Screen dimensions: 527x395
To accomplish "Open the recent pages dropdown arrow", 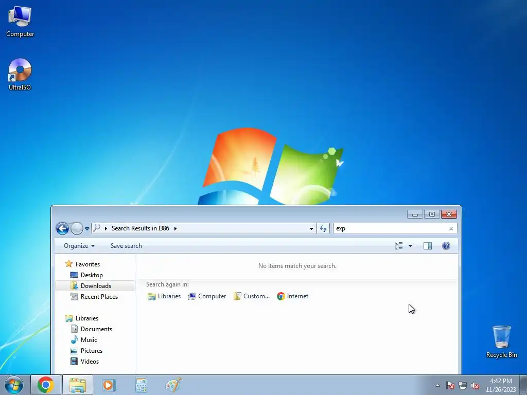I will click(x=87, y=229).
